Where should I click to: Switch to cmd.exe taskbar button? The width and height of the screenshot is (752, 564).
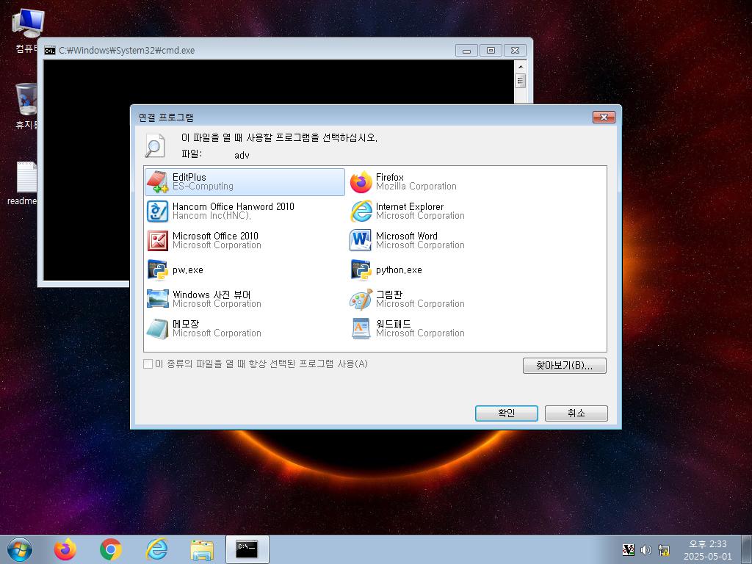point(247,549)
